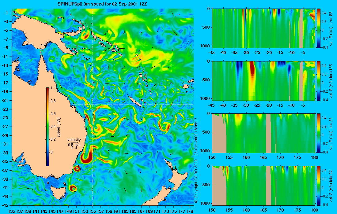The height and width of the screenshot is (214, 337).
Task: Click the colorbar of the vel. E lat=-22 panel
Action: coord(319,133)
